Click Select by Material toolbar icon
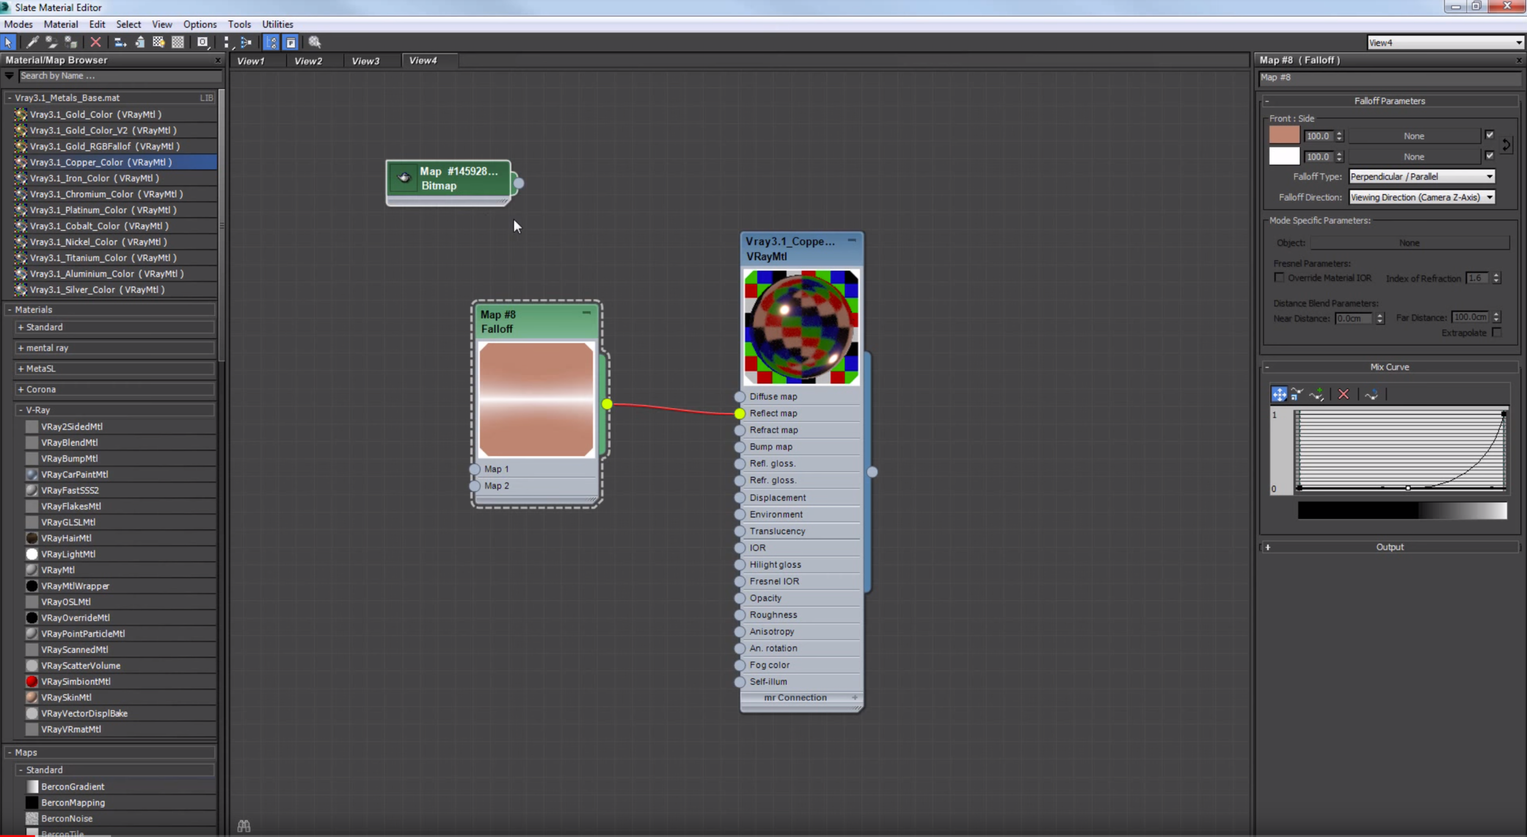1527x837 pixels. coord(315,42)
